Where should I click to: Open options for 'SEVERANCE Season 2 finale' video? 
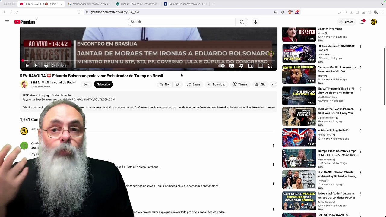click(360, 173)
